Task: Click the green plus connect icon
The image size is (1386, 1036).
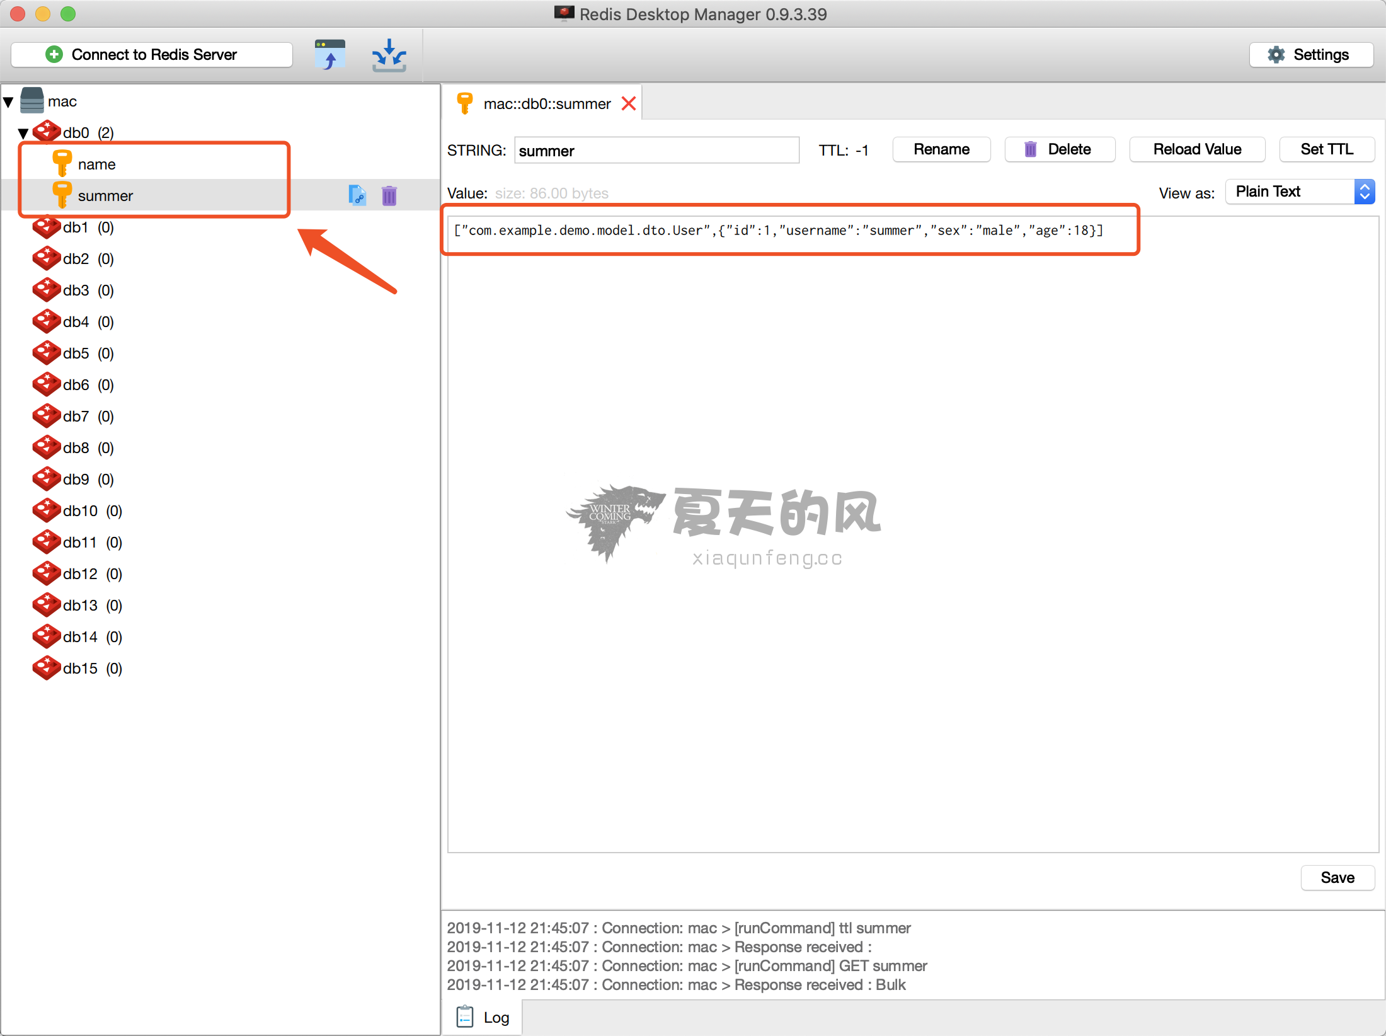Action: pos(54,55)
